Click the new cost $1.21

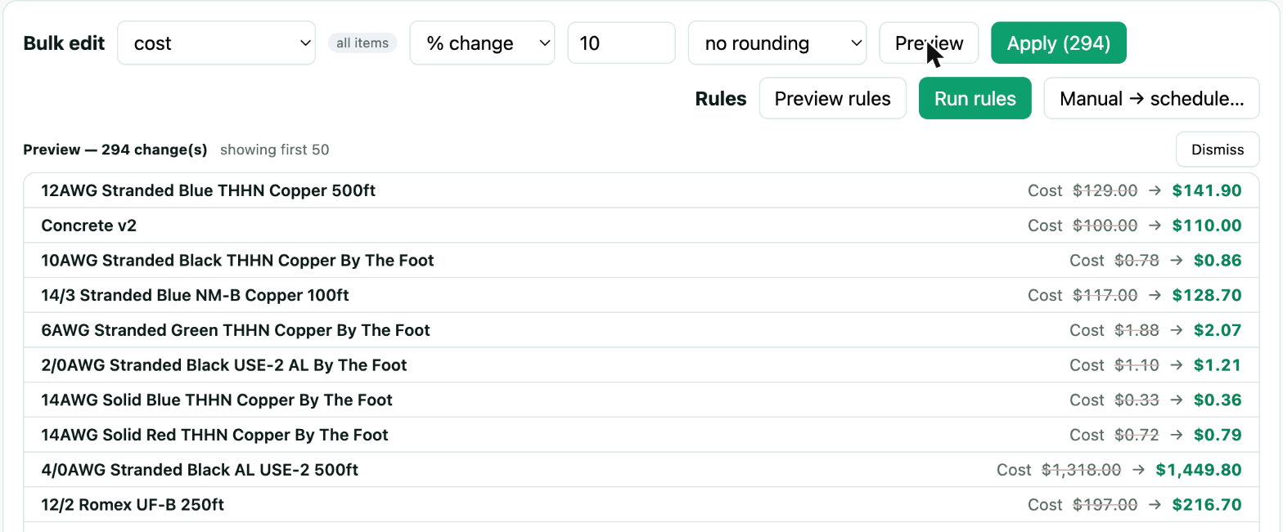click(1218, 365)
